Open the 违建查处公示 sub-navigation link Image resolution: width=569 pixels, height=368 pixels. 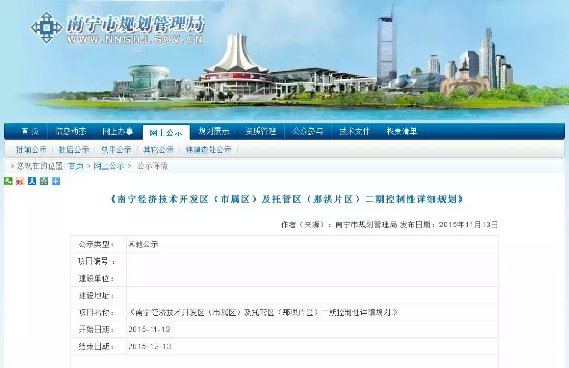pos(208,150)
